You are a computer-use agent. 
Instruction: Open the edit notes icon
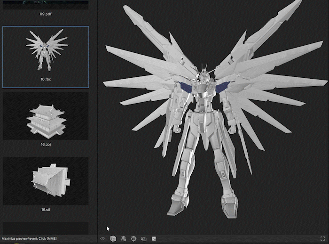154,238
